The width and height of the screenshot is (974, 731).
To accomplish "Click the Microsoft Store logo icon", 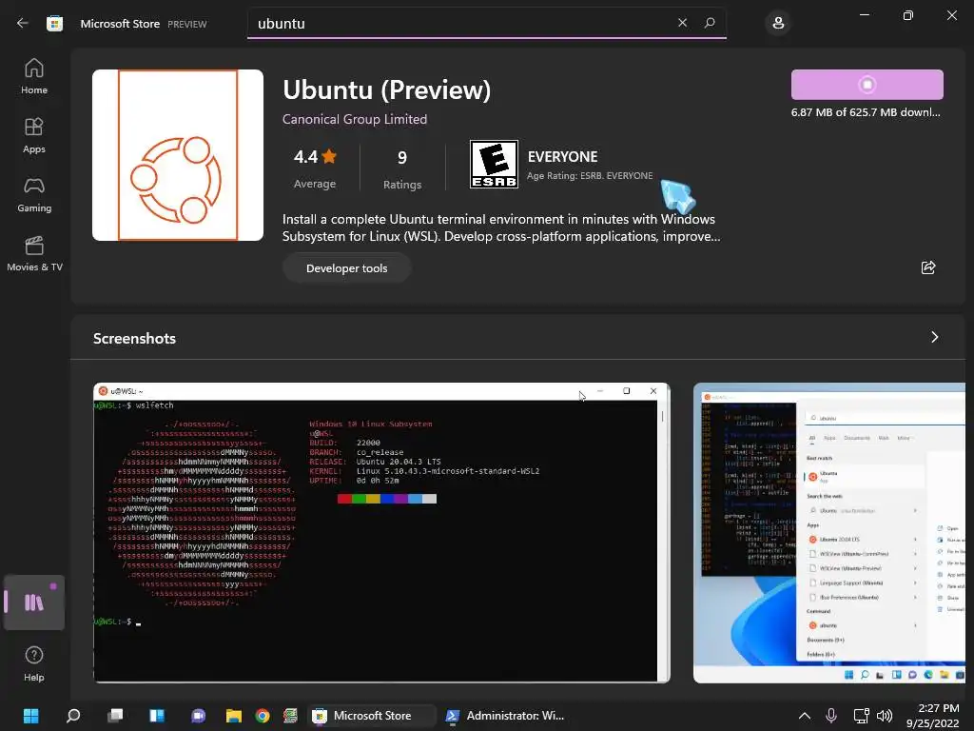I will pos(54,24).
